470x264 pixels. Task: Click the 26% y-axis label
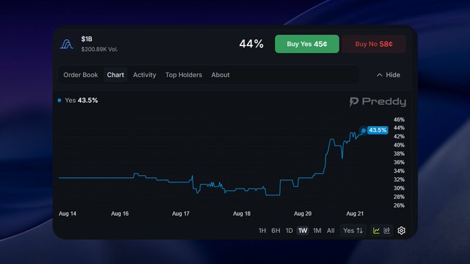click(x=399, y=205)
